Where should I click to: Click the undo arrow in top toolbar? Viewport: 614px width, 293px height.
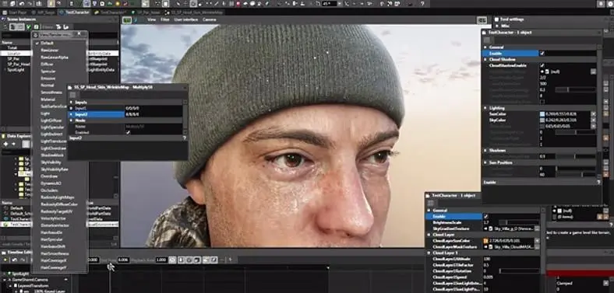(x=23, y=4)
